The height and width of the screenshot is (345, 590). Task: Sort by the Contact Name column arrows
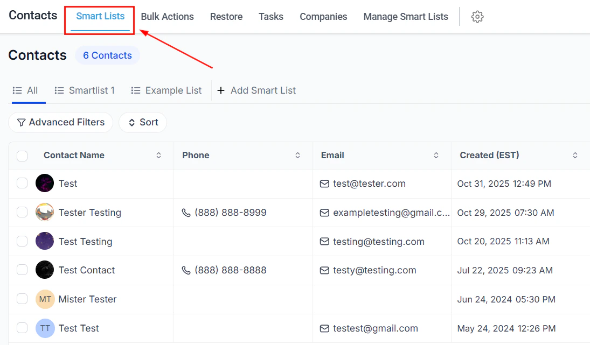(159, 155)
